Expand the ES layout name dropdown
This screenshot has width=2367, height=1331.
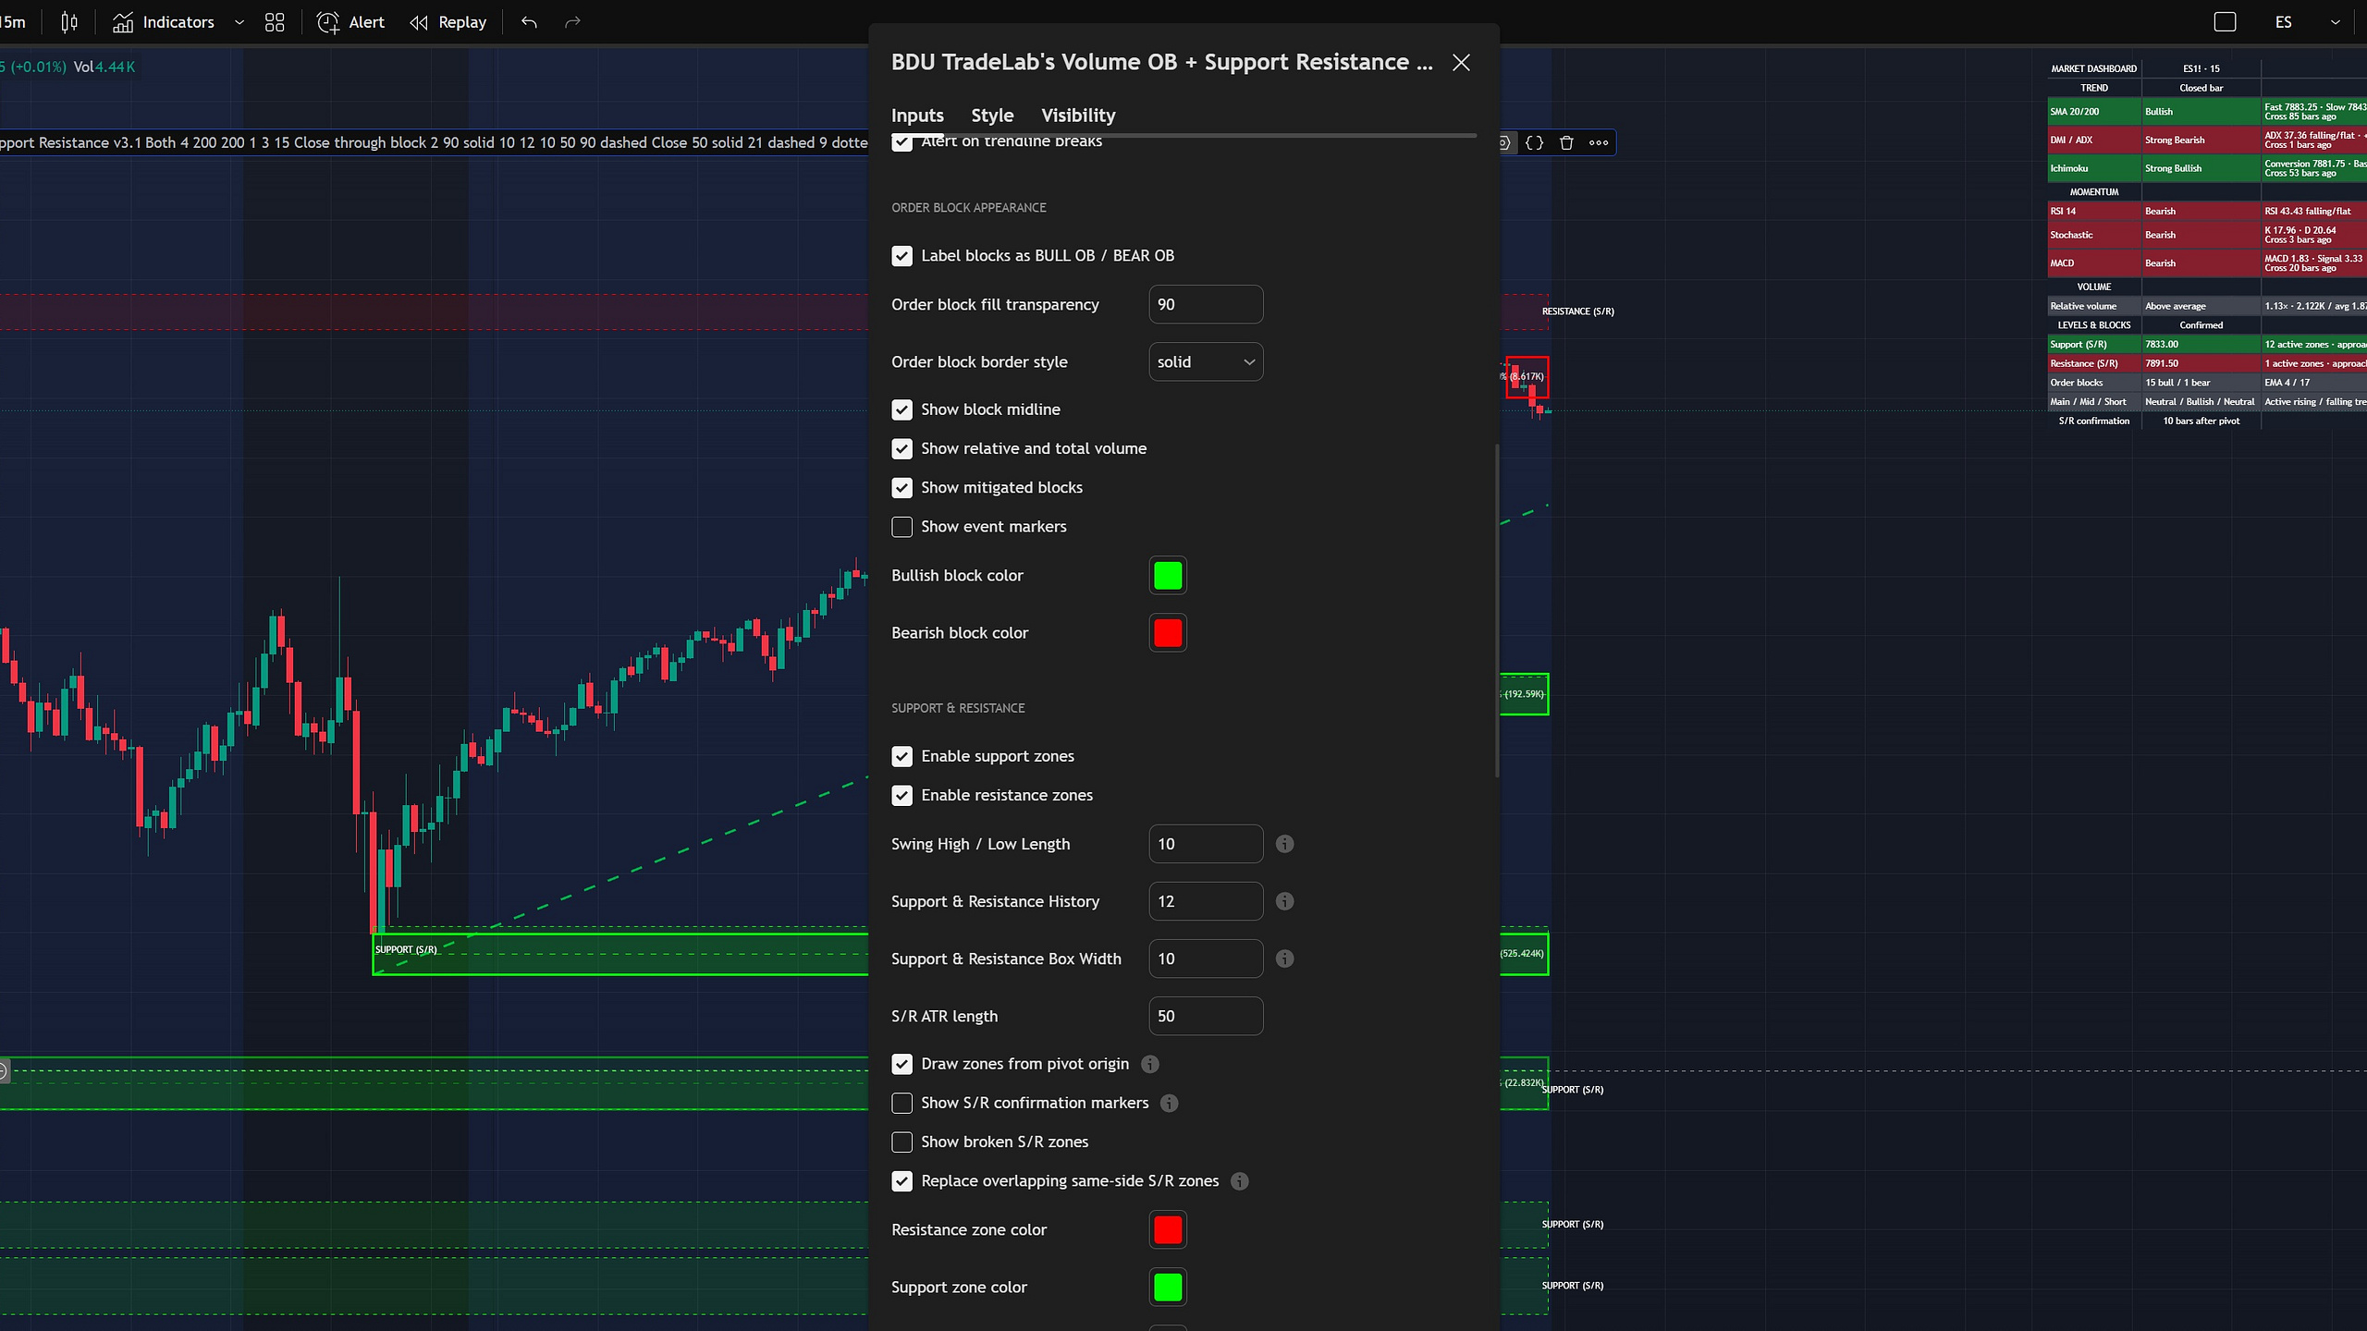click(x=2335, y=22)
